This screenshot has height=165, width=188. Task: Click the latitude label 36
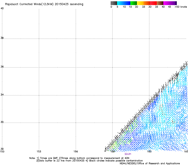tap(2, 67)
